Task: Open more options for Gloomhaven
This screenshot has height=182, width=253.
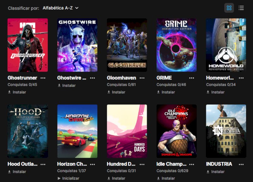Action: coord(142,78)
